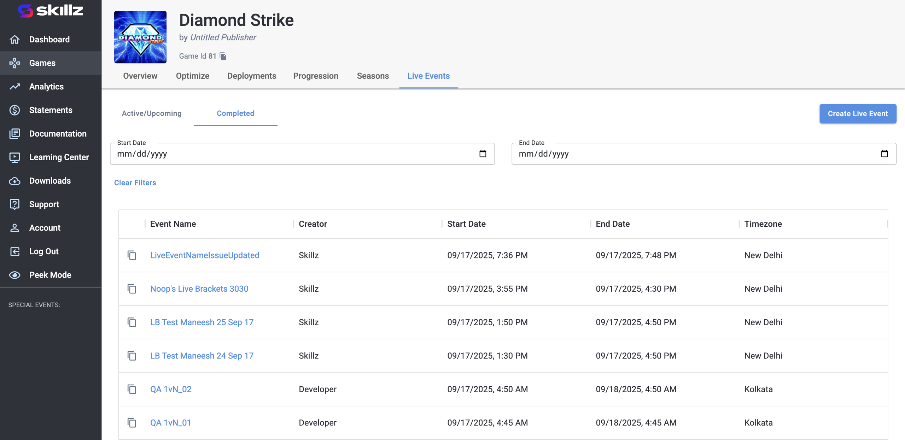Copy the Game Id to clipboard
The height and width of the screenshot is (440, 905).
223,56
